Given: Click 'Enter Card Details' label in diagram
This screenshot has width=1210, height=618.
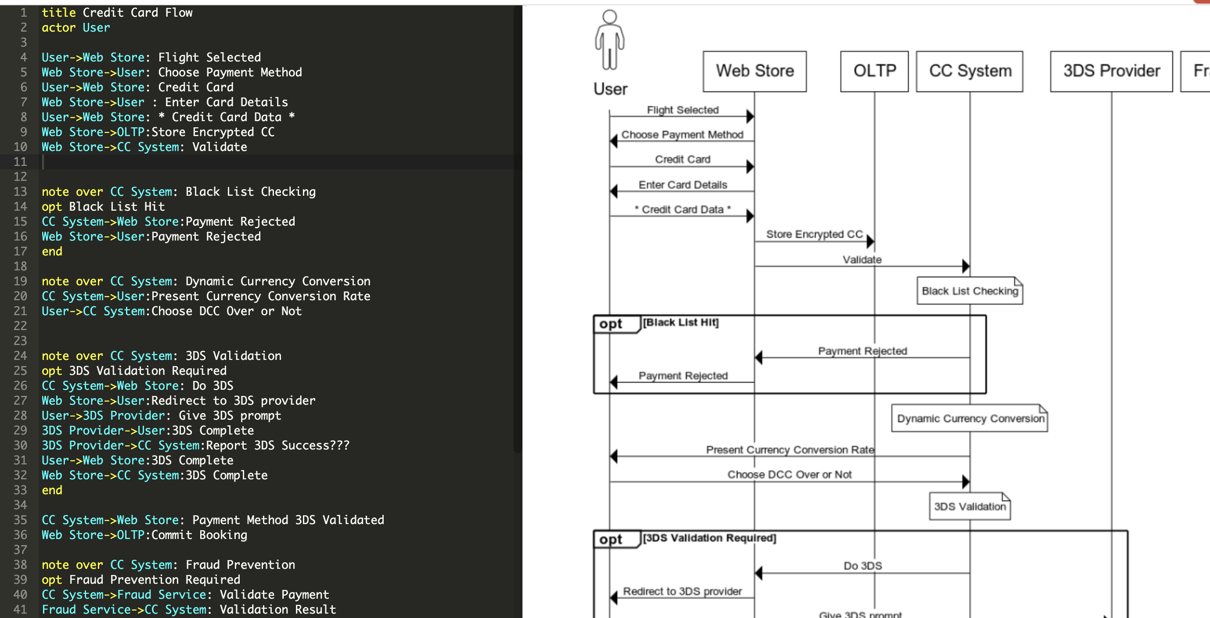Looking at the screenshot, I should click(x=683, y=185).
